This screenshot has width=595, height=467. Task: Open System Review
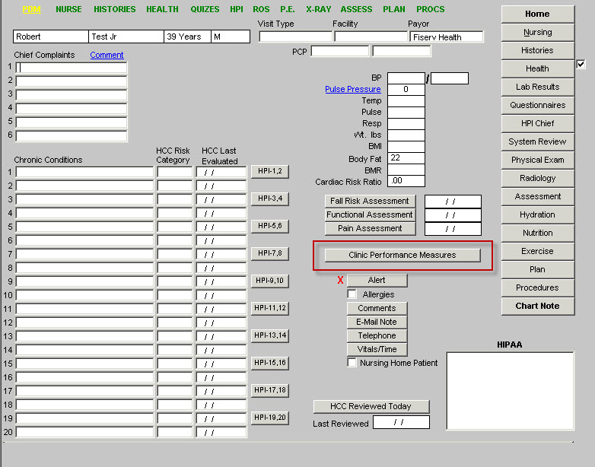pyautogui.click(x=537, y=141)
